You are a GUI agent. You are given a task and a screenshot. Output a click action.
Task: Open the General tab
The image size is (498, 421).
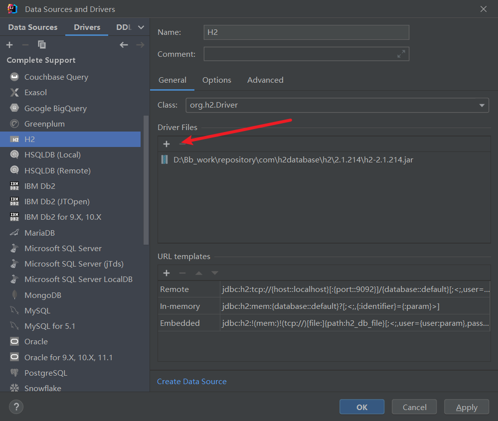(172, 80)
